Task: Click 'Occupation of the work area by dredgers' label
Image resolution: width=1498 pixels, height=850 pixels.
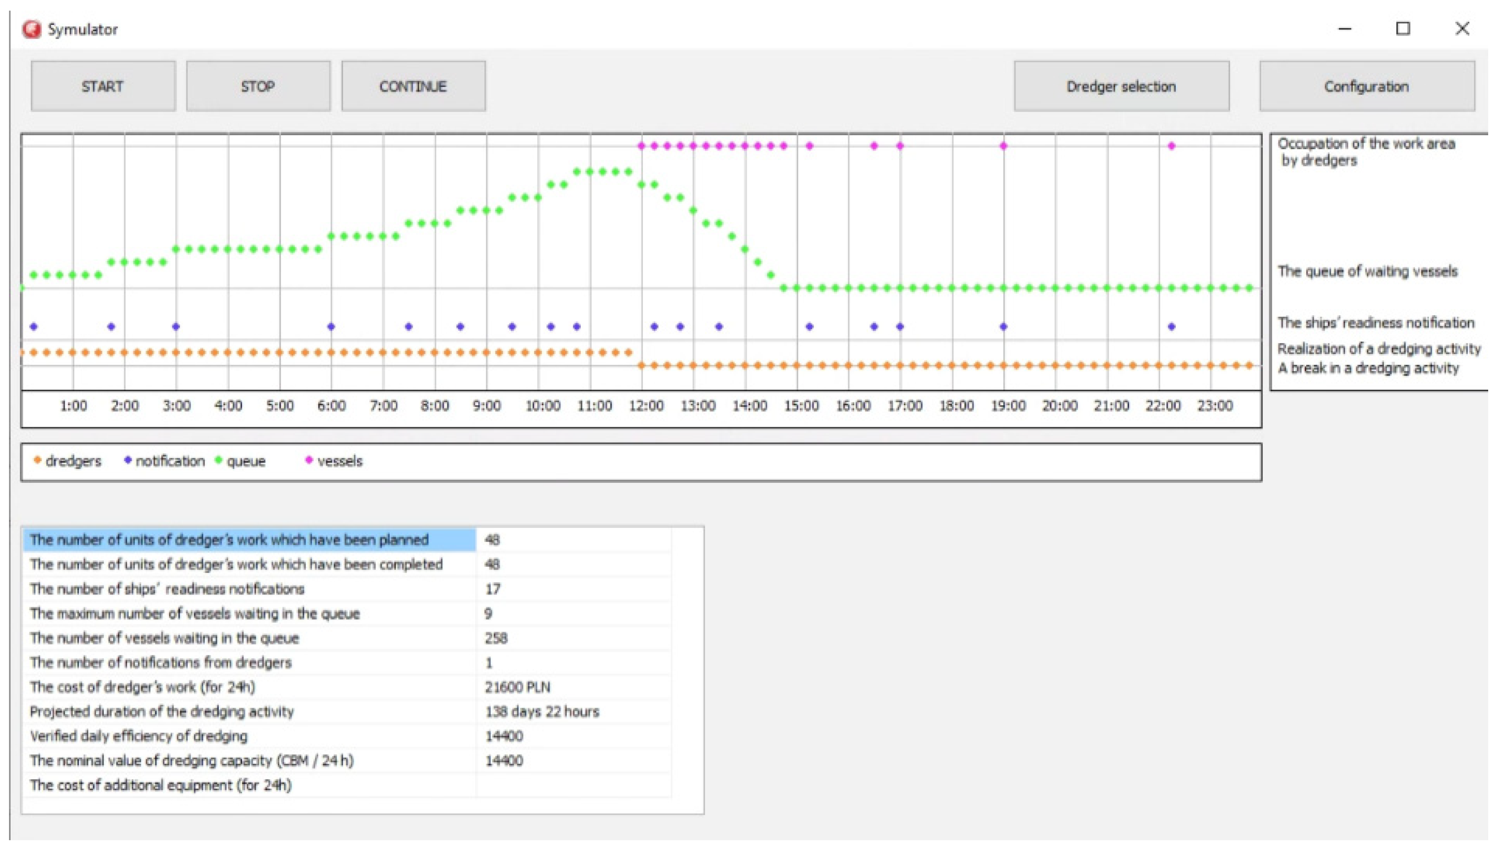Action: pos(1366,152)
